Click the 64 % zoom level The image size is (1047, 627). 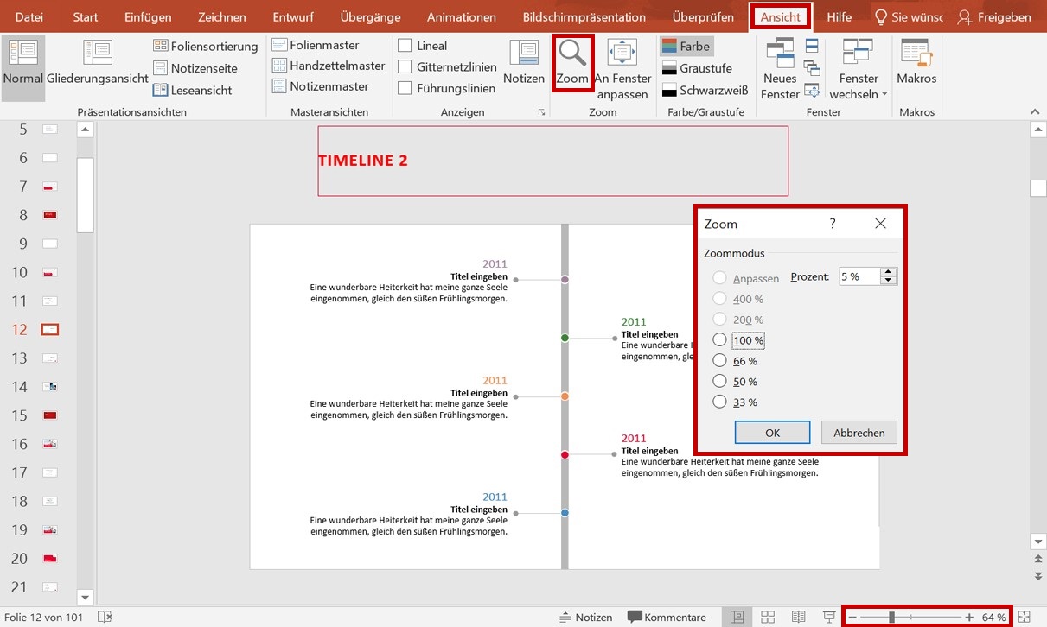click(x=994, y=617)
